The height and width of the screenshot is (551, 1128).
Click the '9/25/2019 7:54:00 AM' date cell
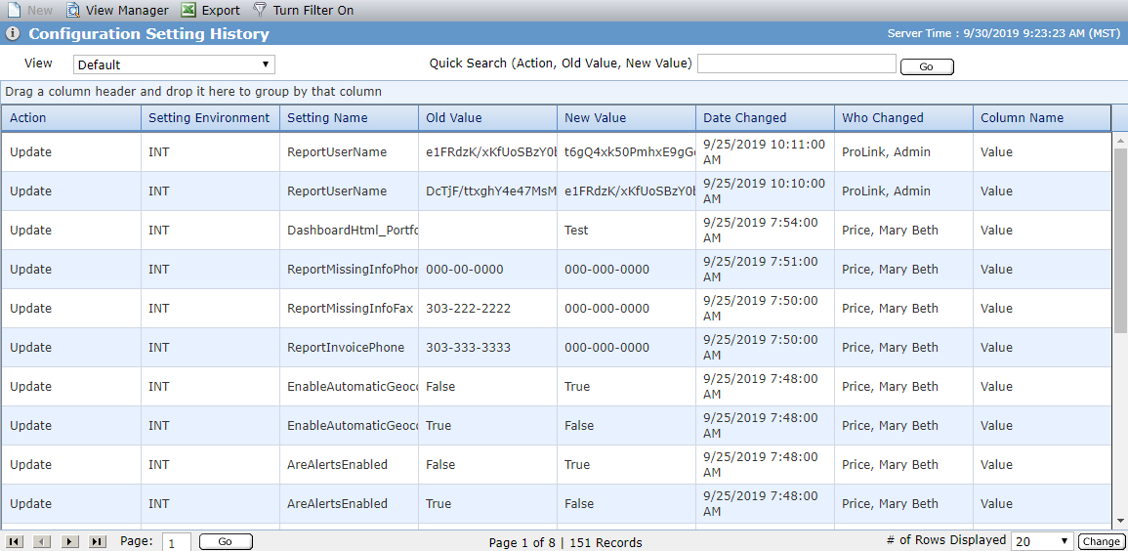pyautogui.click(x=766, y=231)
